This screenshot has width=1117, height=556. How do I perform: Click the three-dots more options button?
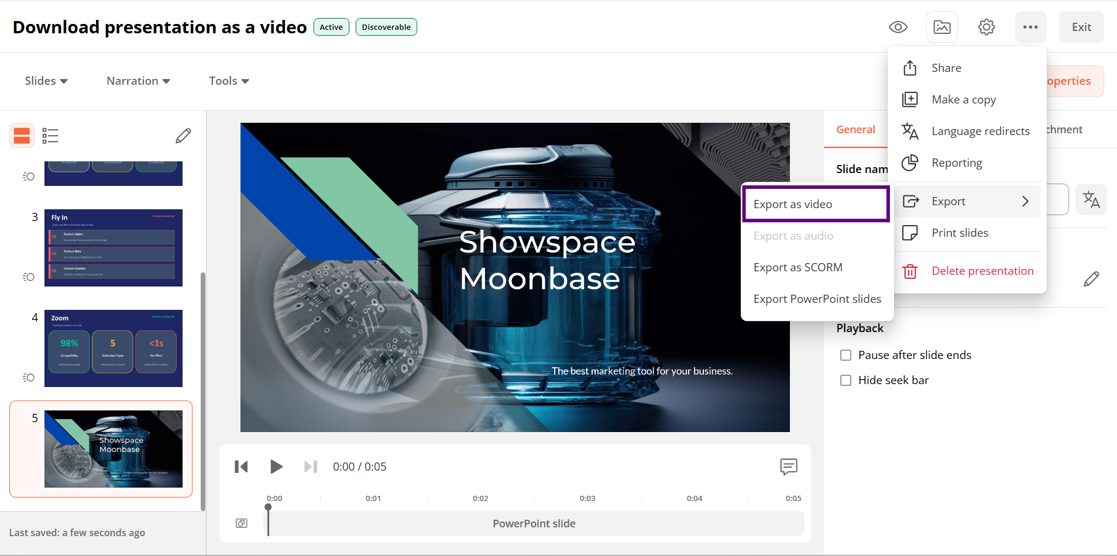1030,27
